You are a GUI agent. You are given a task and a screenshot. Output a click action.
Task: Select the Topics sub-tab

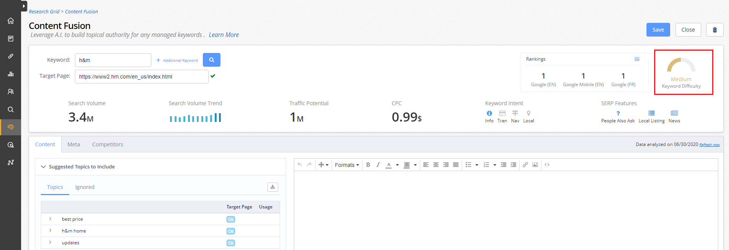tap(55, 187)
